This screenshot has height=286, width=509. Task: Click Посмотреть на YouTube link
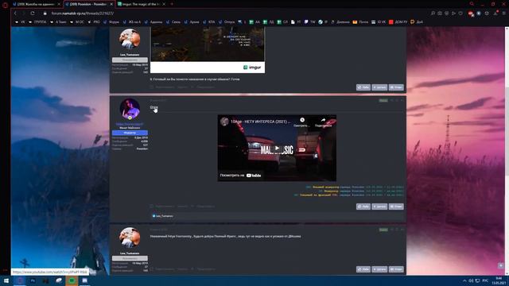pos(240,176)
